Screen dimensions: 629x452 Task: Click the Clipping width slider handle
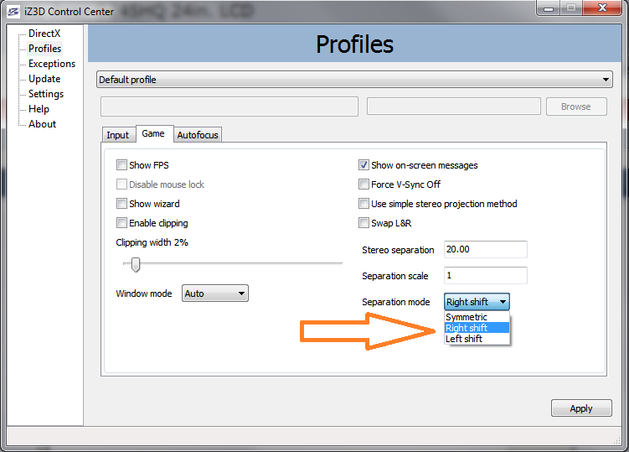click(x=136, y=265)
